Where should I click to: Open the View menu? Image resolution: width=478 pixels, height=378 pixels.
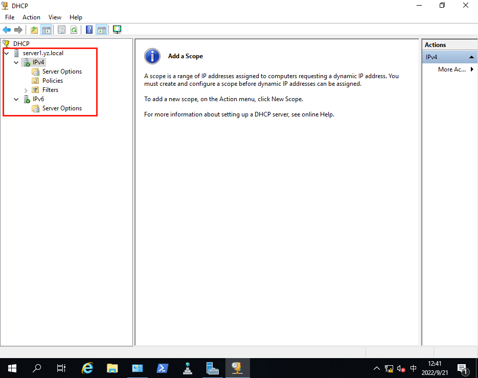point(55,17)
